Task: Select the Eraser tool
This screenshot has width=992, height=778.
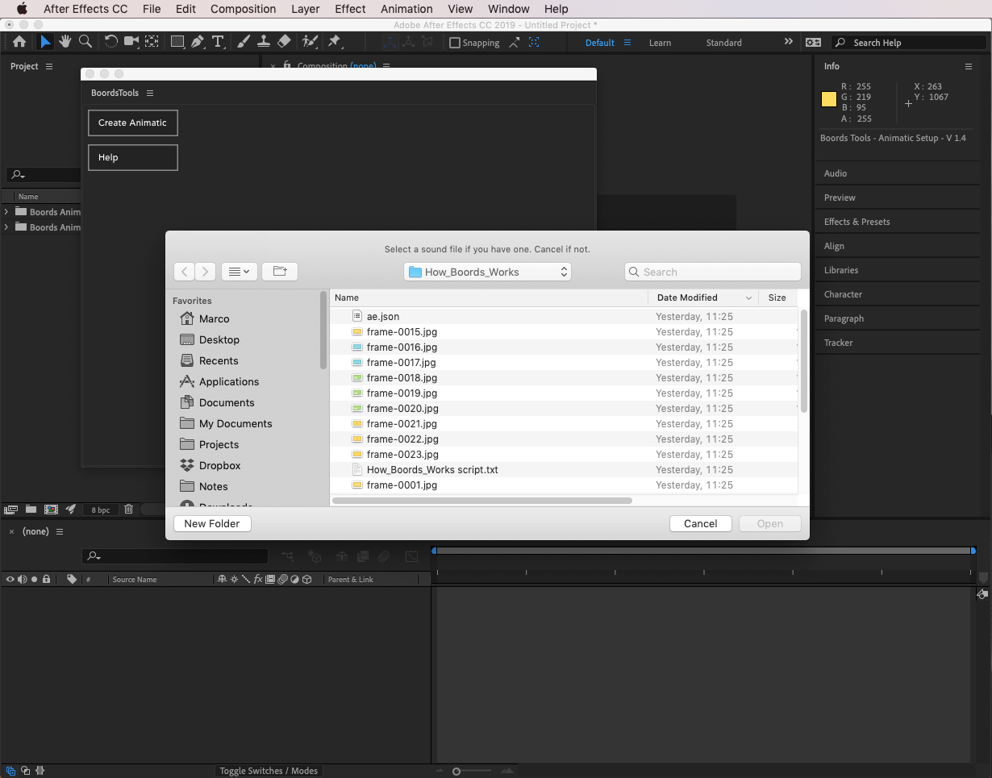Action: point(284,42)
